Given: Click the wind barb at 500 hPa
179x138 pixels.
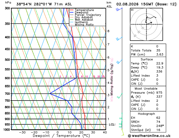Looking at the screenshot, I should click(119, 62).
